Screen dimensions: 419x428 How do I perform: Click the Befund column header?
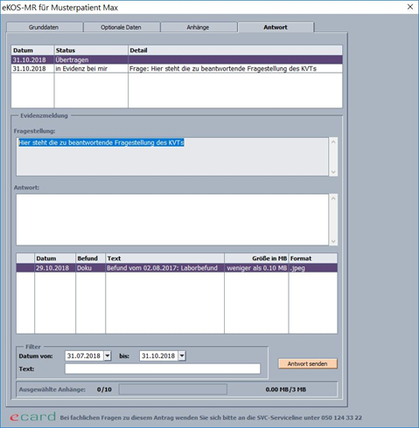pos(90,259)
